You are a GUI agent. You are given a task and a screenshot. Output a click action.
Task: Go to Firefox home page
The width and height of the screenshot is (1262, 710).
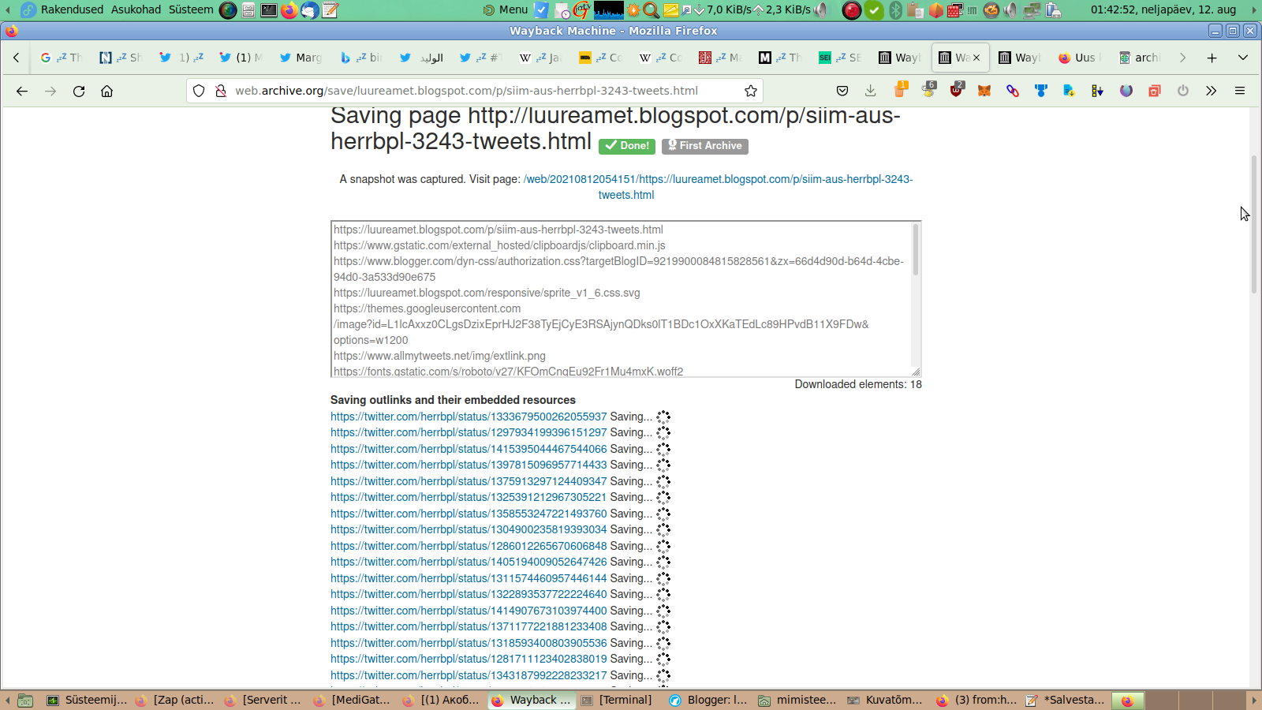(107, 91)
